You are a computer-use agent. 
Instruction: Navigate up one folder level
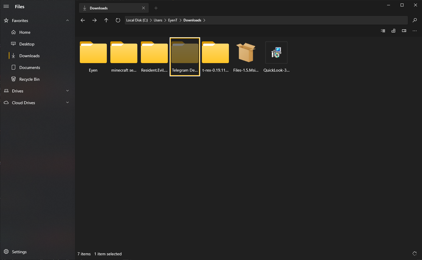(106, 20)
